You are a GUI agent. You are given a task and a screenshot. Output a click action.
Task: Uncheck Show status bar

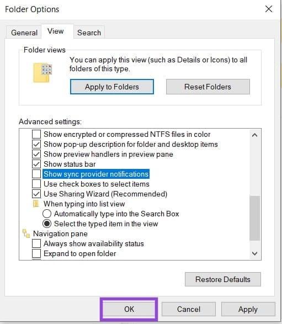point(36,164)
